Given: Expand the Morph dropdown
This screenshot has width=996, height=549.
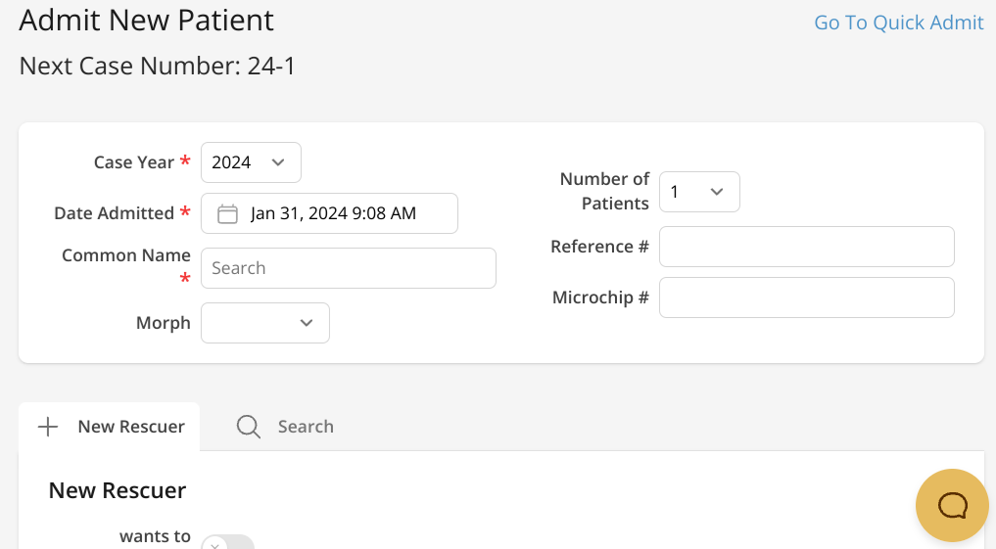Looking at the screenshot, I should (x=265, y=323).
